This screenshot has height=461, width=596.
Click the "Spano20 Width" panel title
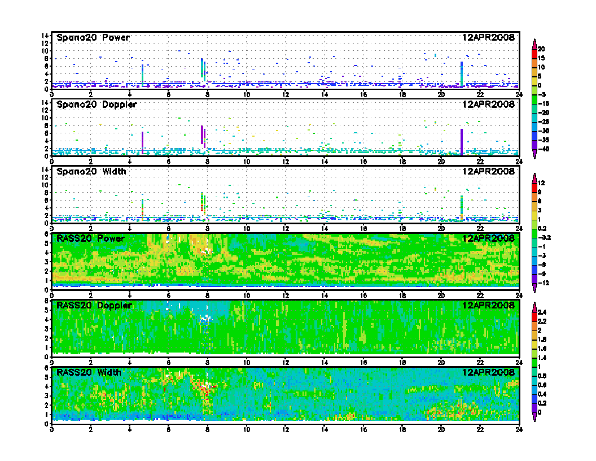(x=91, y=171)
